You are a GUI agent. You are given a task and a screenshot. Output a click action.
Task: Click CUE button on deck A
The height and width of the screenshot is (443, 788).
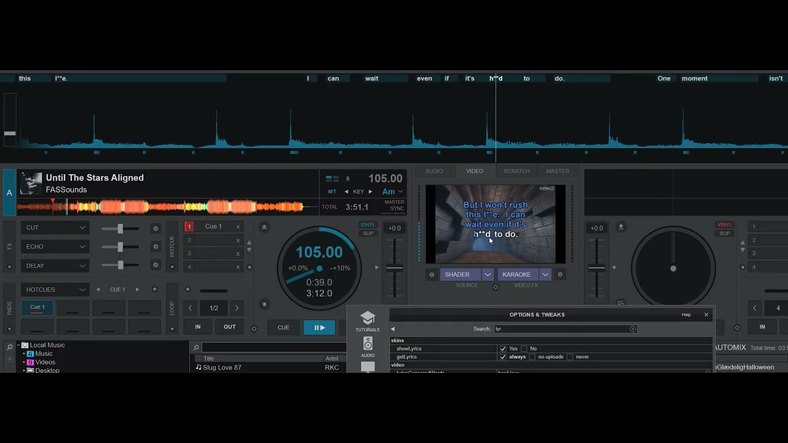[x=283, y=327]
